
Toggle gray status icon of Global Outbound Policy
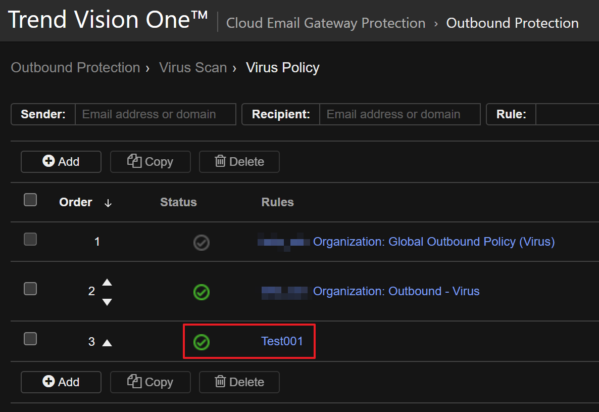pos(202,243)
